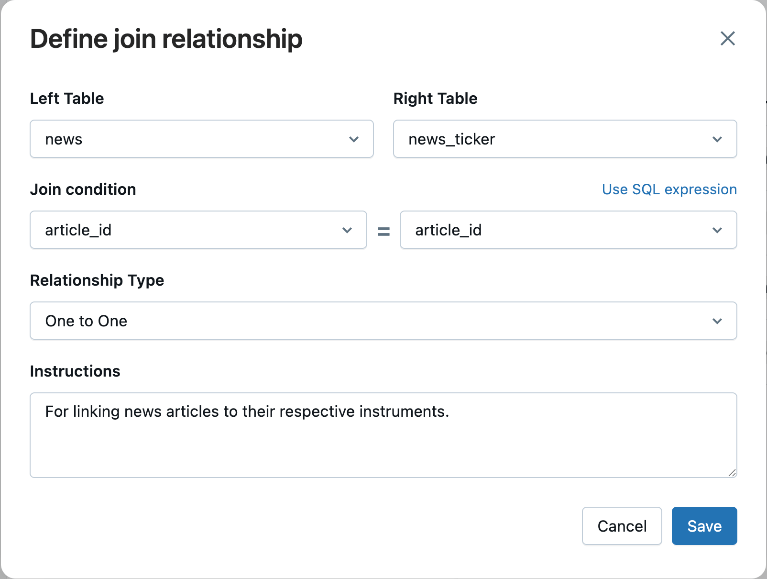Click the Define join relationship title
Image resolution: width=767 pixels, height=579 pixels.
click(x=166, y=39)
